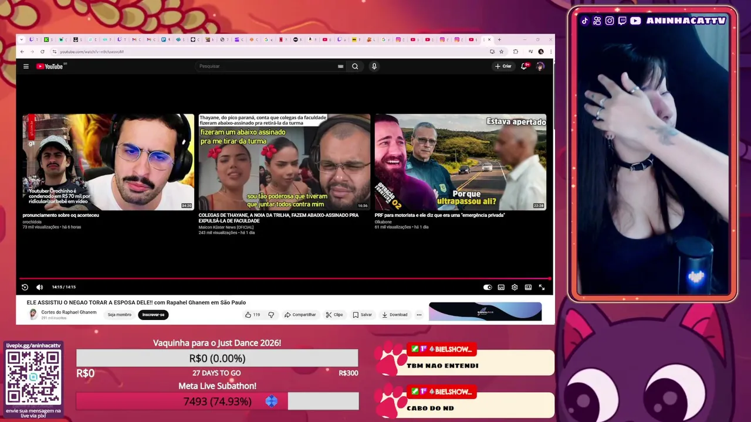Click the Twitch icon on webcam overlay

coord(622,21)
